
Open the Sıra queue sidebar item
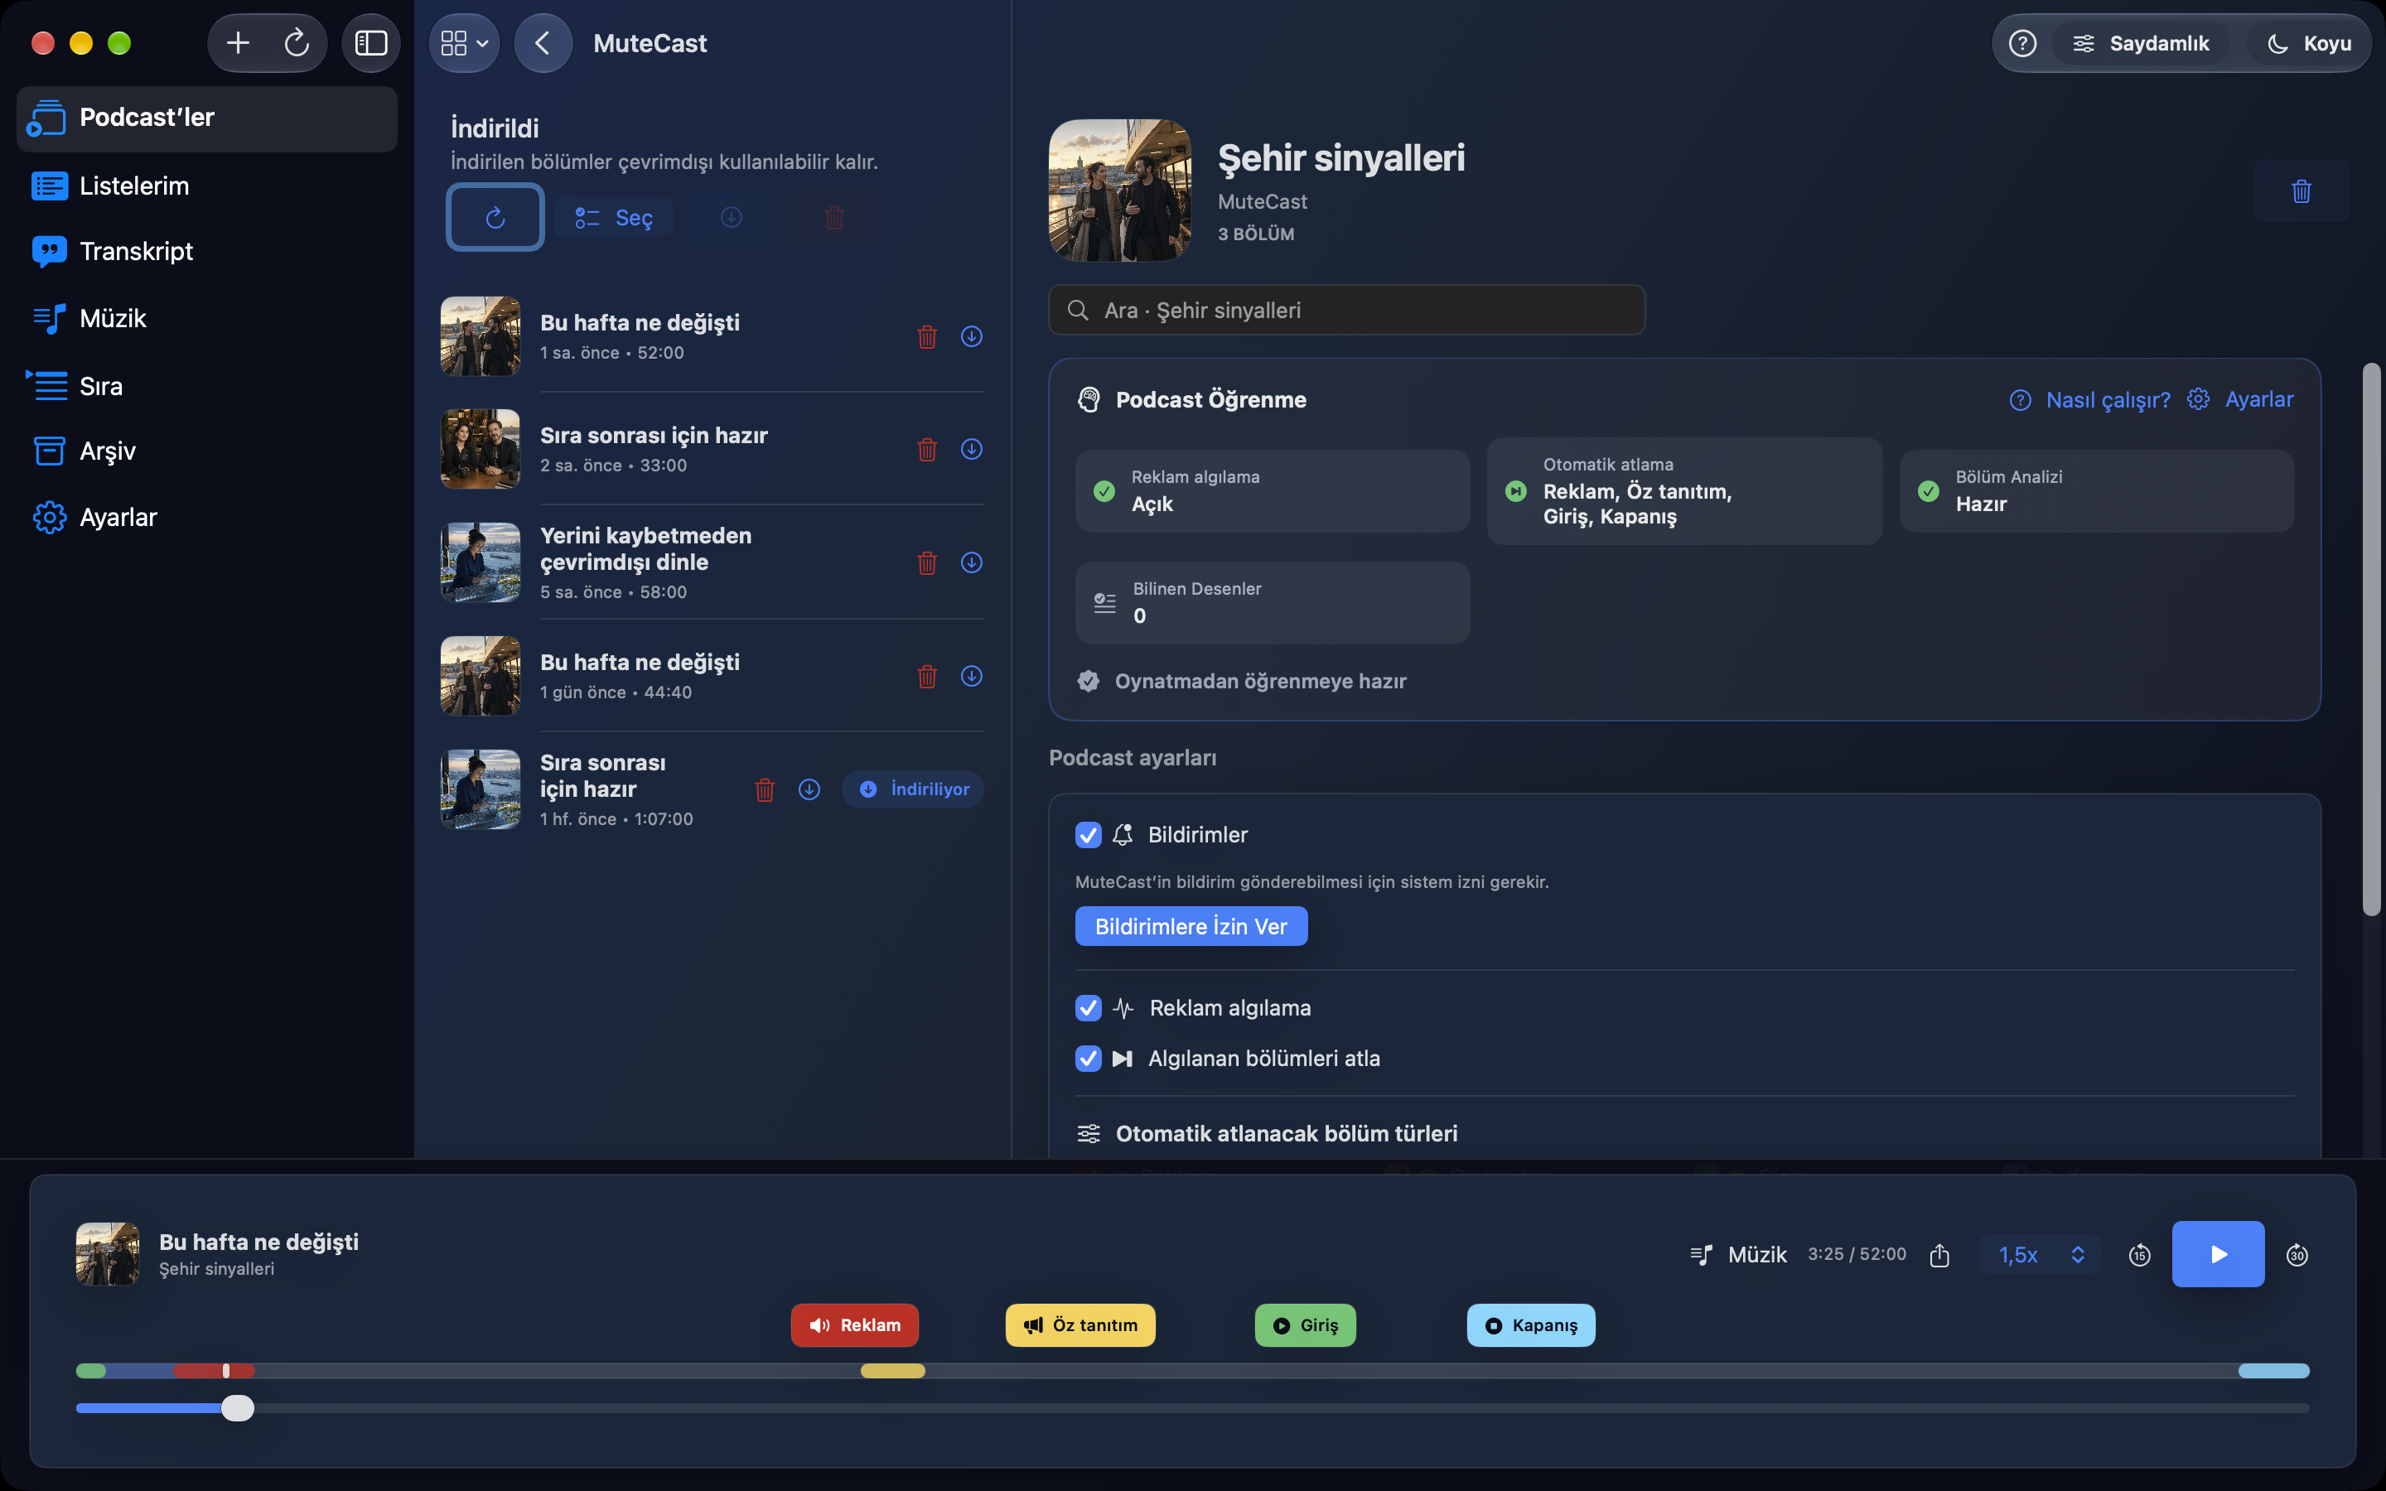click(x=207, y=385)
